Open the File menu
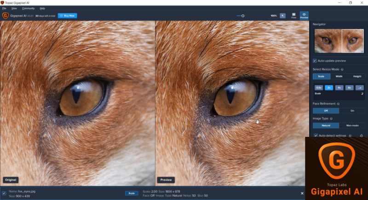Screen dimensions: 368x200 pos(4,8)
